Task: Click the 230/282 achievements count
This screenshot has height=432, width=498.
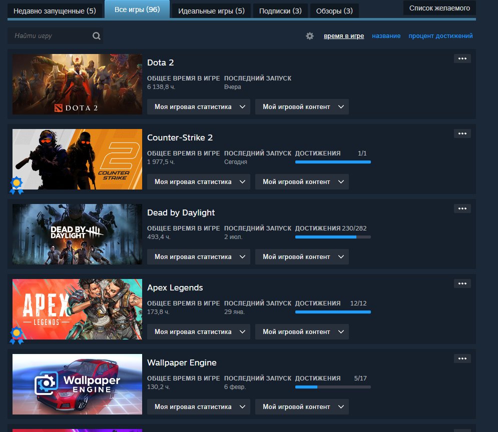Action: (x=354, y=228)
